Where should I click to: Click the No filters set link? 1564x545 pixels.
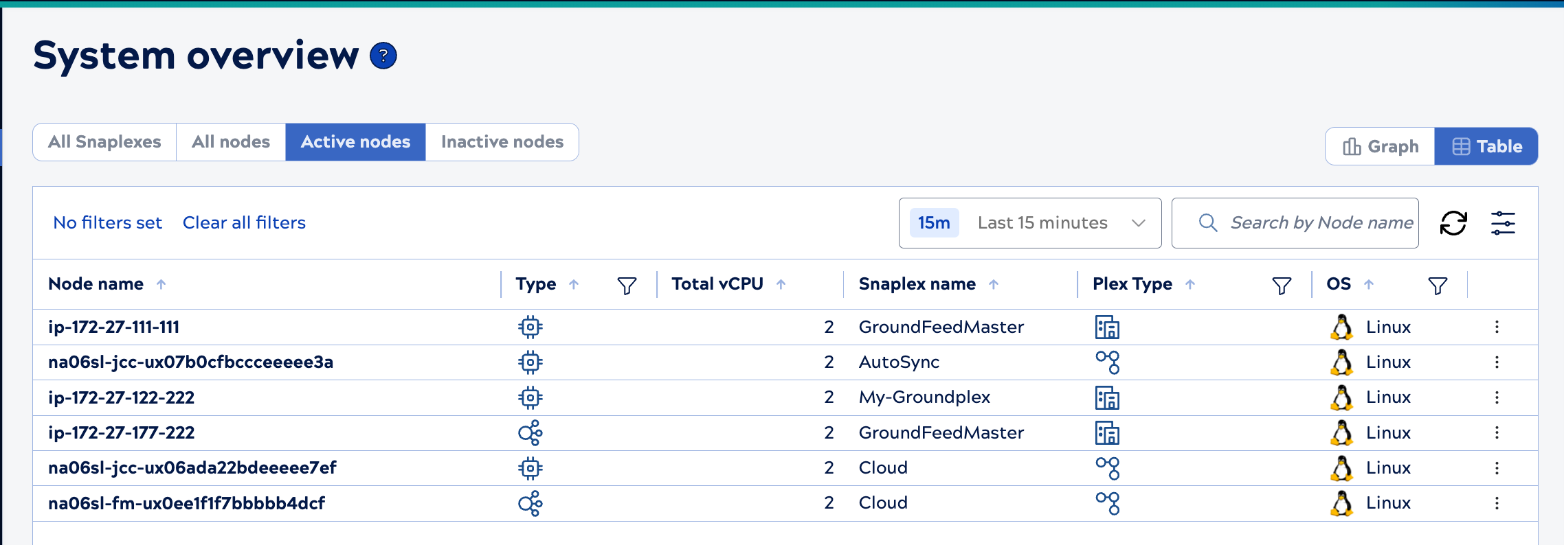click(x=107, y=223)
